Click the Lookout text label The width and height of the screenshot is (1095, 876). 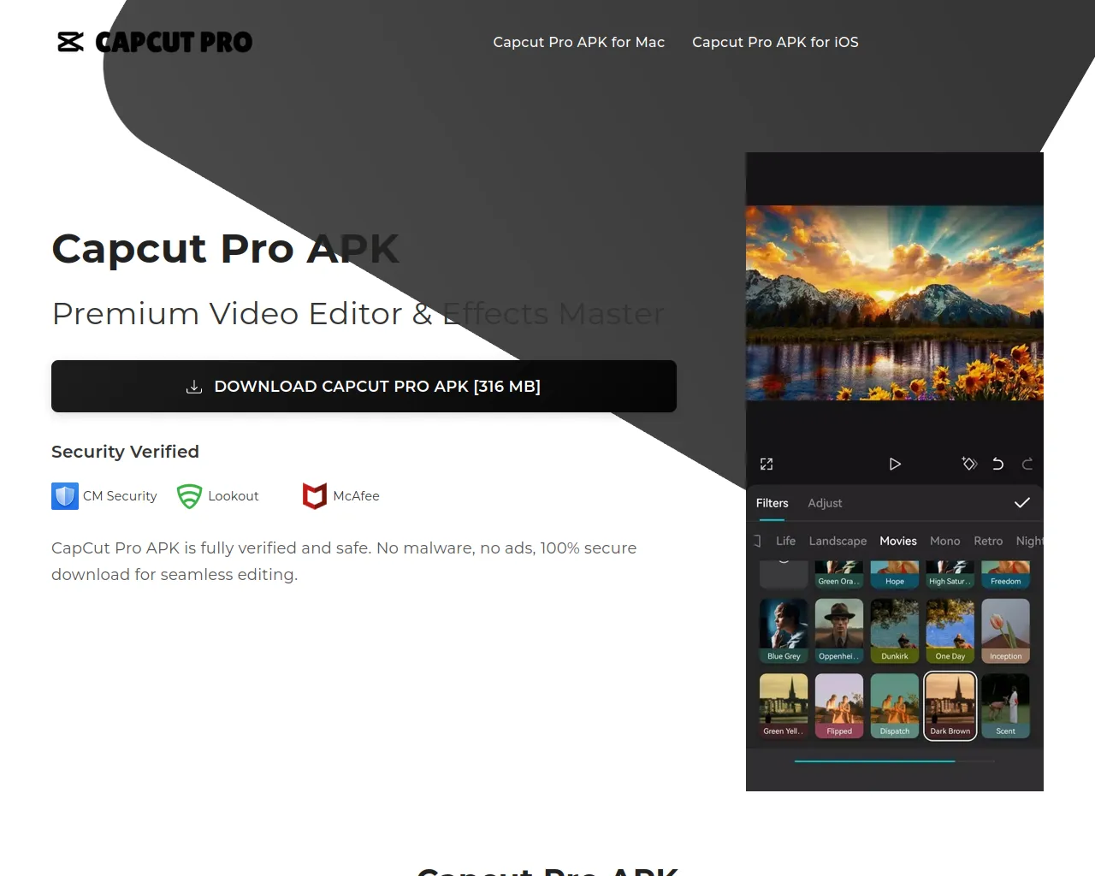coord(234,496)
